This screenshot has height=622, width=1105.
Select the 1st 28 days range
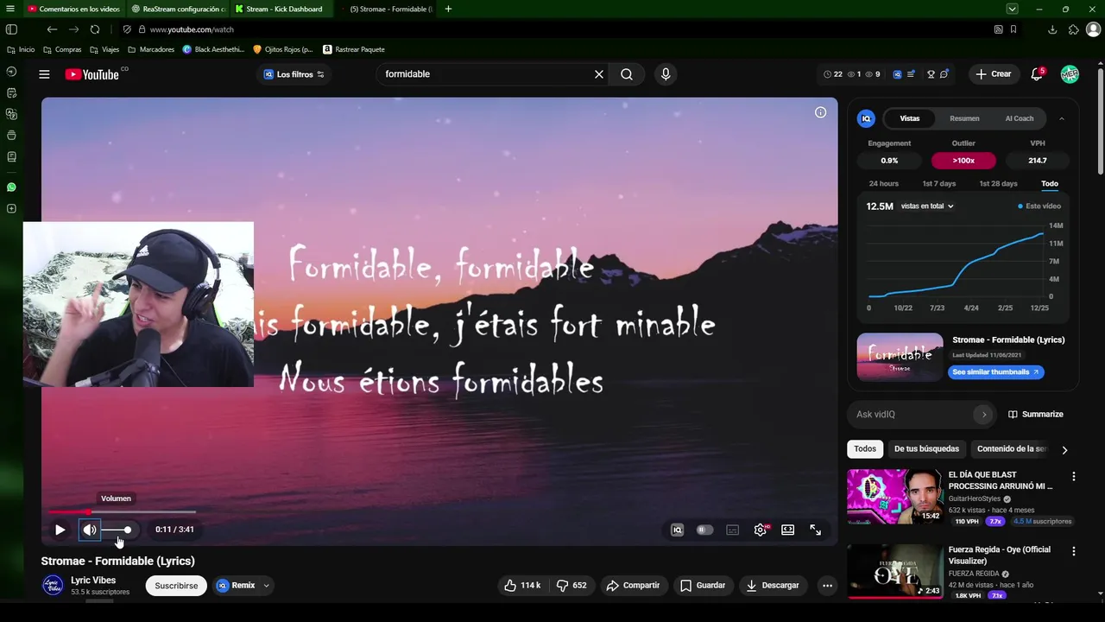pos(998,184)
